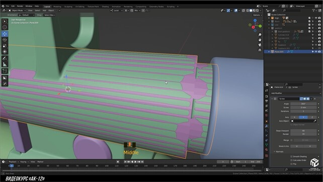Click the viewport zoom magnifier icon
This screenshot has width=323, height=182.
(x=260, y=35)
